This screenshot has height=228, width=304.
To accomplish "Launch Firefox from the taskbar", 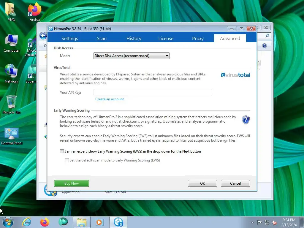I will point(45,222).
